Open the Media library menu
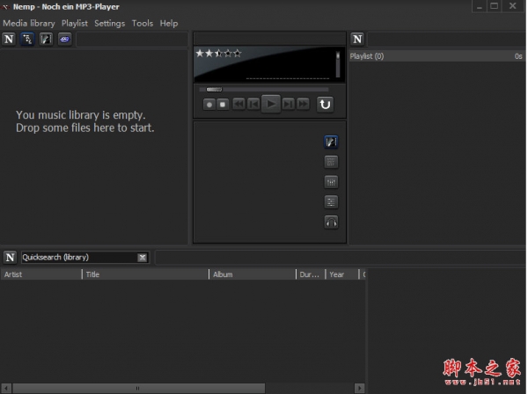 click(29, 23)
